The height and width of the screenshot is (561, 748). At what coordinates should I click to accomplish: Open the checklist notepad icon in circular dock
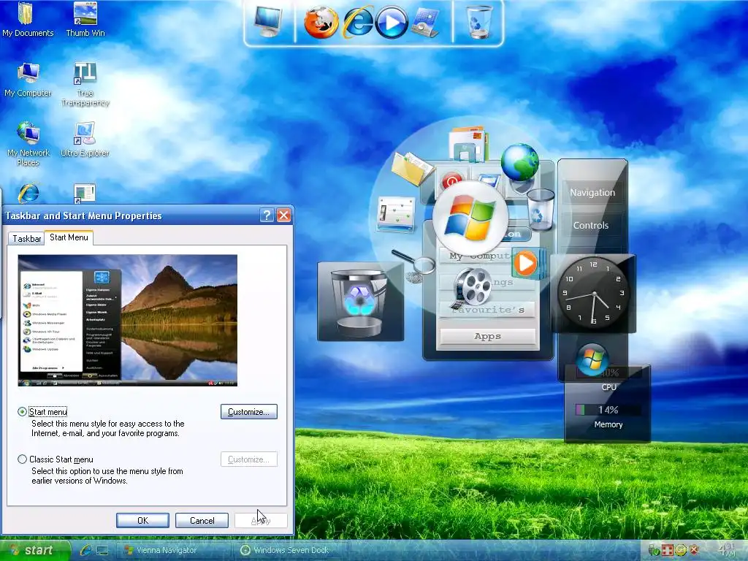(x=395, y=214)
